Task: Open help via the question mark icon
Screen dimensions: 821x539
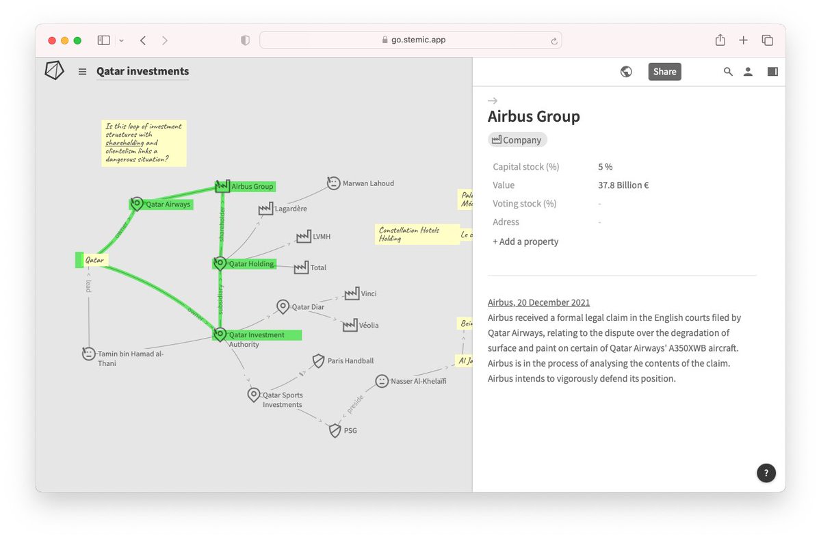Action: coord(766,473)
